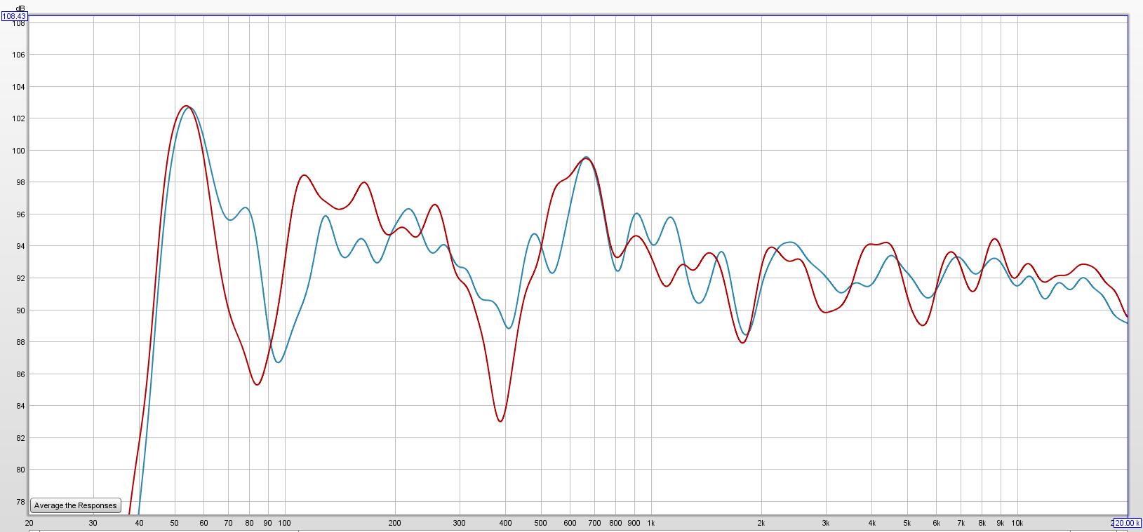The image size is (1143, 532).
Task: Click the 500 label on the frequency axis
Action: (541, 523)
